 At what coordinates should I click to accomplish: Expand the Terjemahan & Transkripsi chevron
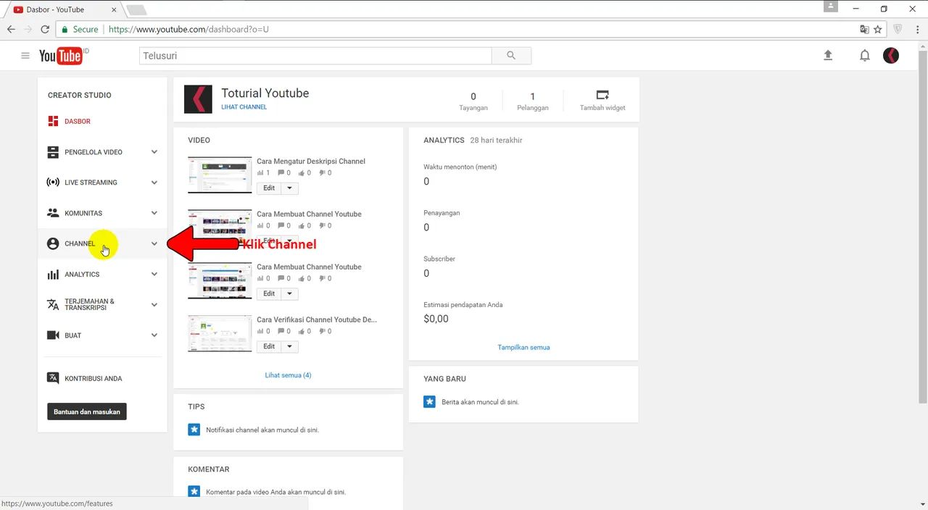tap(154, 305)
